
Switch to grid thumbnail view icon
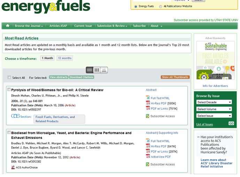tap(97, 70)
